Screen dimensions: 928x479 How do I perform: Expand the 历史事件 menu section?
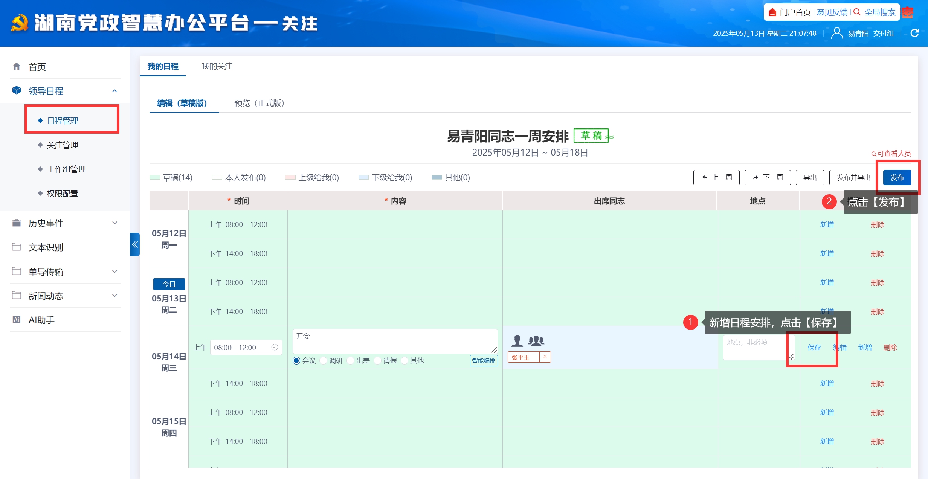[114, 223]
